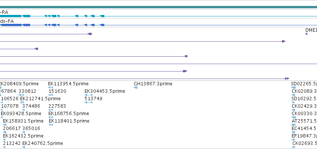This screenshot has height=149, width=317.
Task: Click the spliced glyph under EK304453.5prime
Action: [88, 95]
